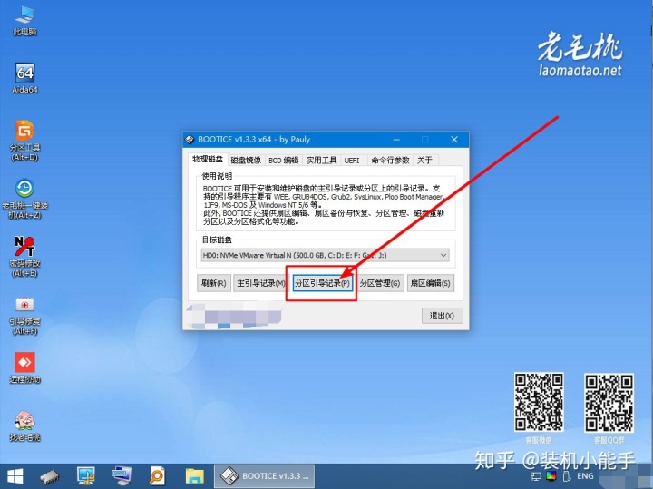Image resolution: width=653 pixels, height=489 pixels.
Task: Switch to the 实用工具 tab
Action: [321, 161]
